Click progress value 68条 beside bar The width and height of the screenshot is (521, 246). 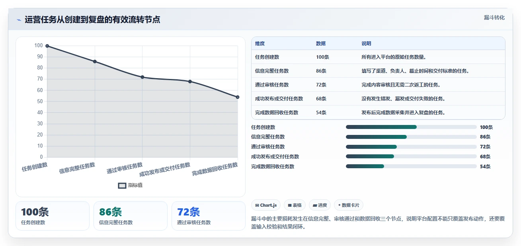point(485,157)
